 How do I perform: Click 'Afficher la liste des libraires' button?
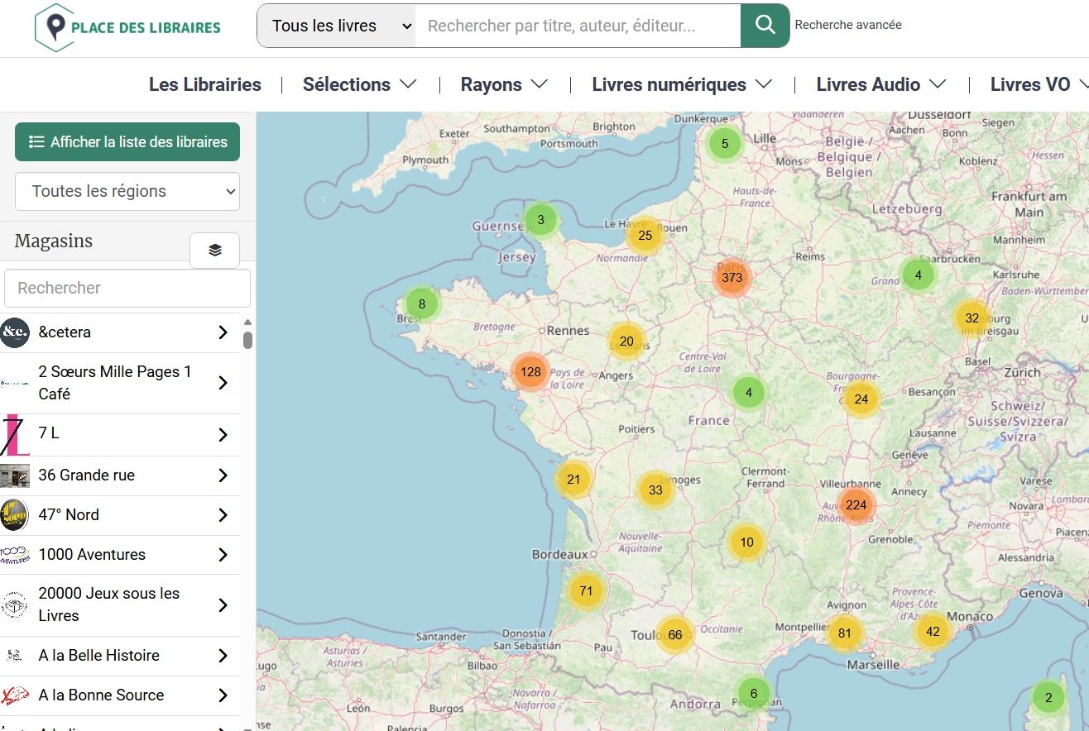pos(127,142)
